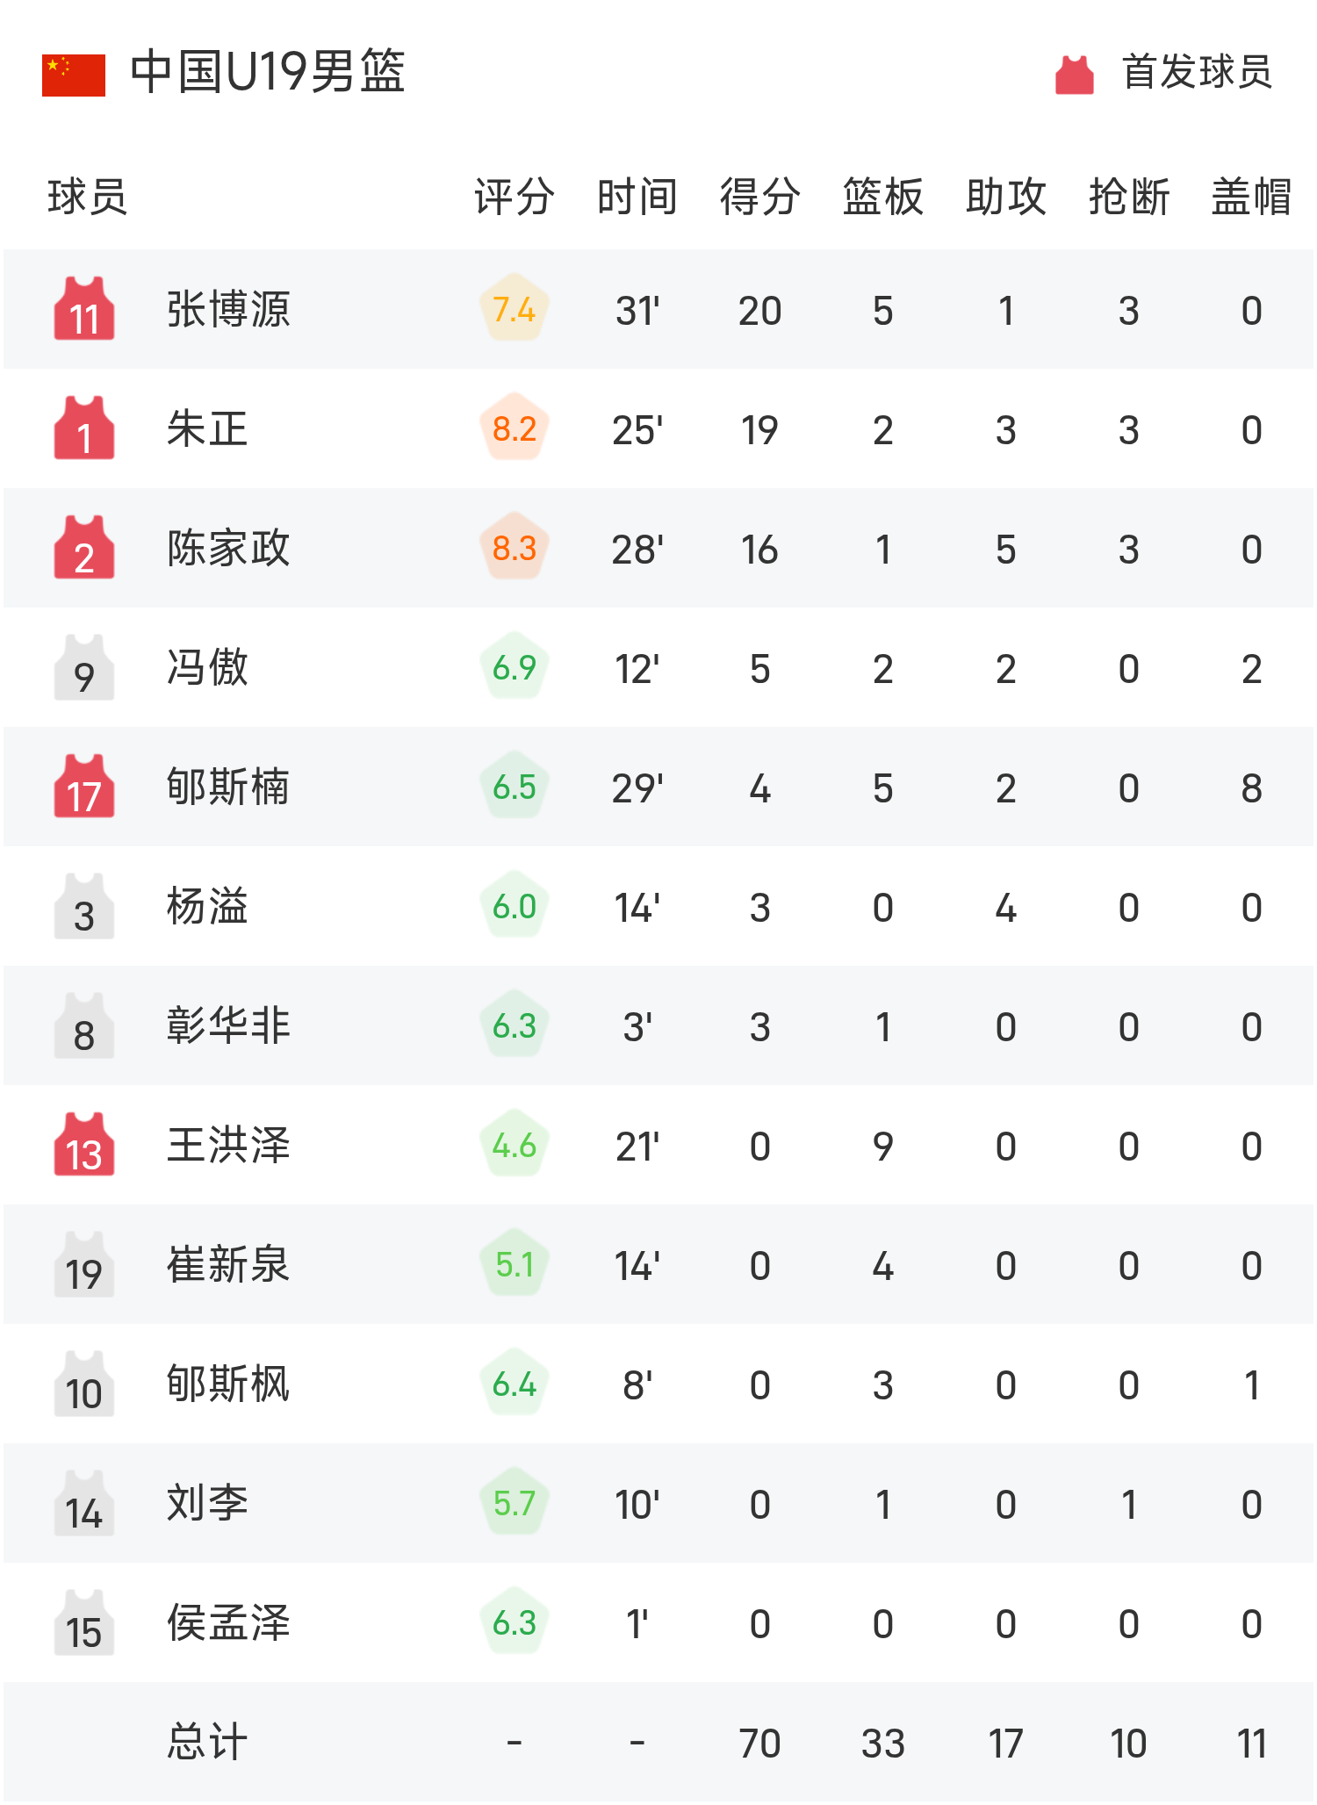Click the 中国U19男篮 team title
Image resolution: width=1317 pixels, height=1805 pixels.
point(268,72)
